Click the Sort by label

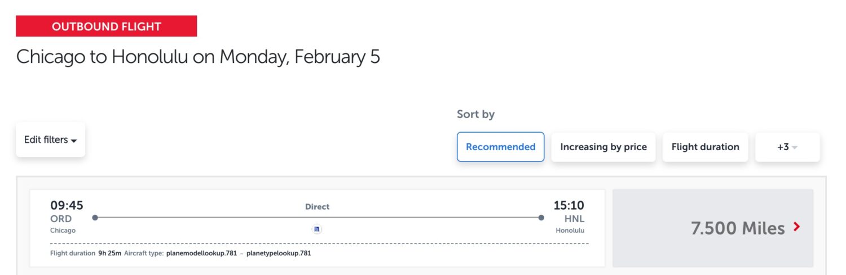click(475, 114)
